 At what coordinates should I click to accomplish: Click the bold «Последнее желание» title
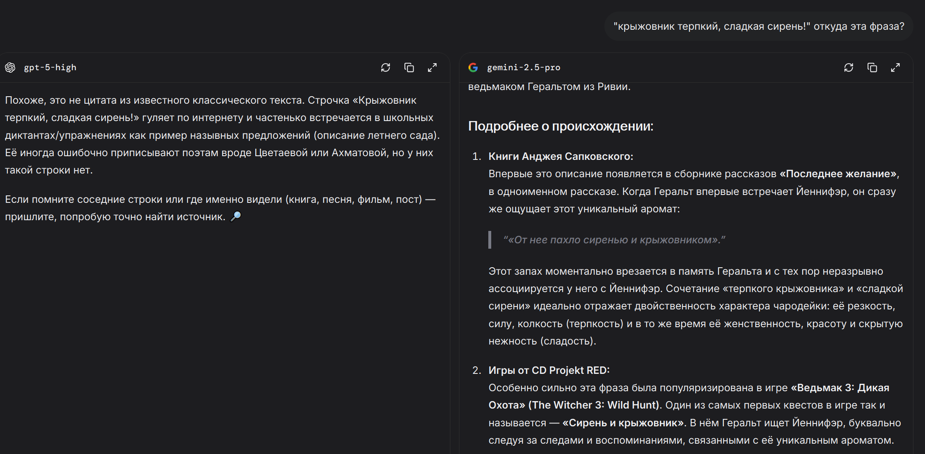pyautogui.click(x=839, y=174)
